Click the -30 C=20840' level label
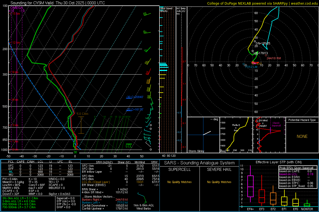Image resolution: width=319 pixels, height=212 pixels. 135,97
